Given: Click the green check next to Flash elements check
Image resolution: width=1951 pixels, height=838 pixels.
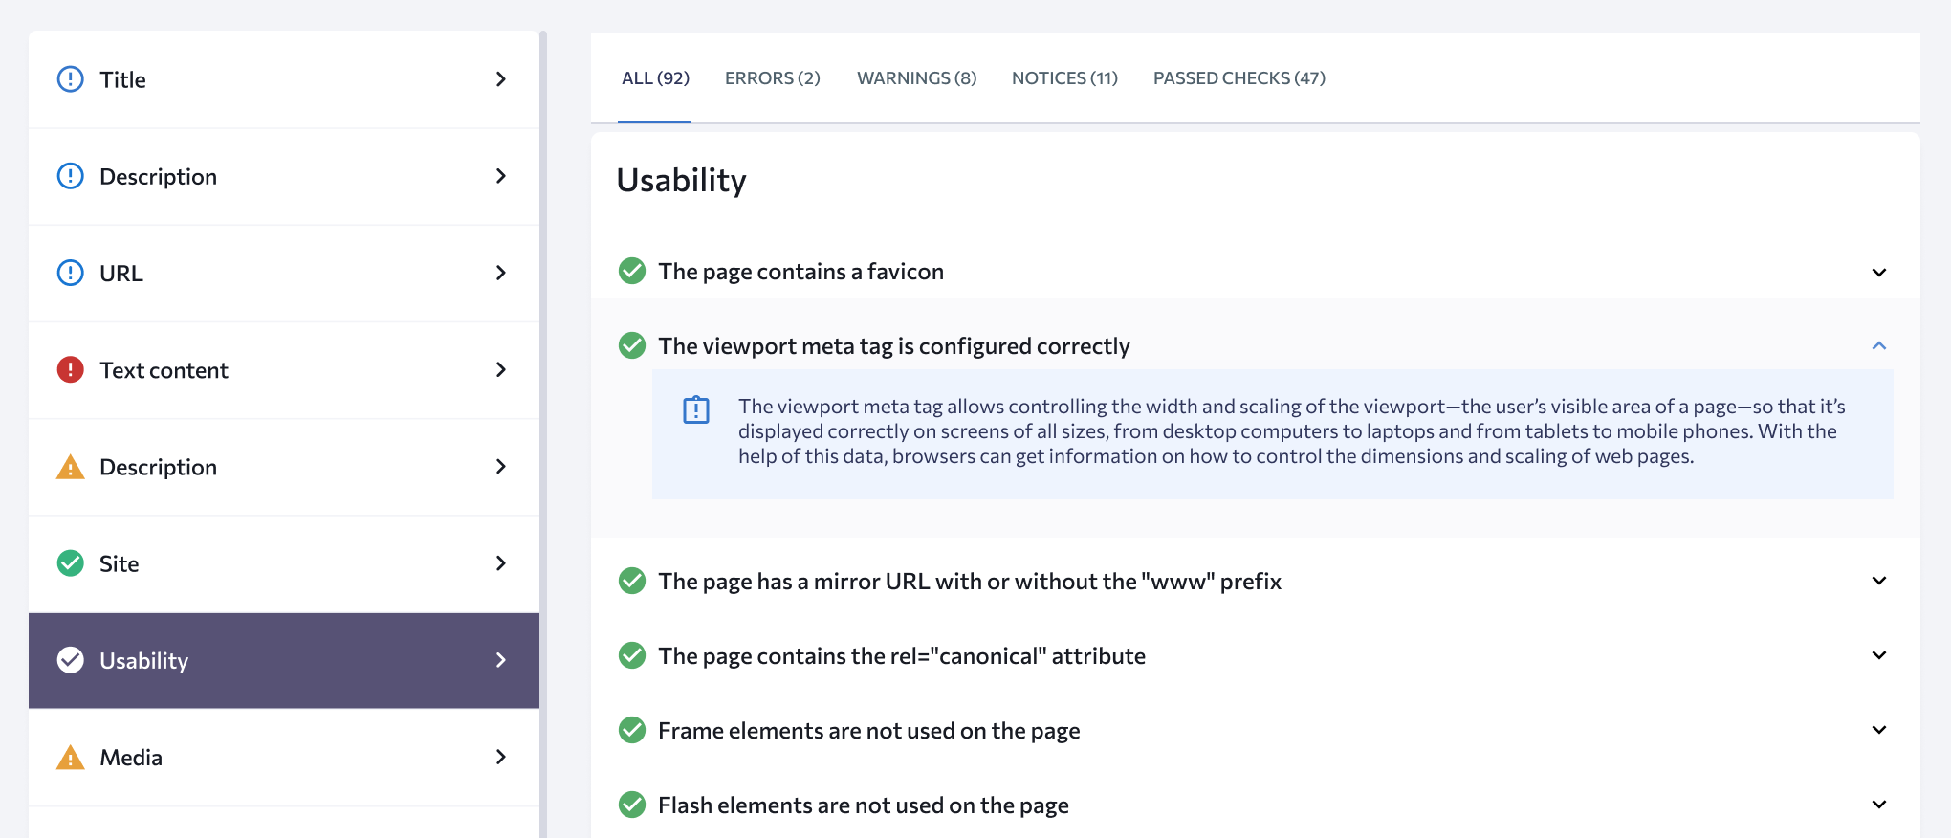Looking at the screenshot, I should pyautogui.click(x=632, y=805).
